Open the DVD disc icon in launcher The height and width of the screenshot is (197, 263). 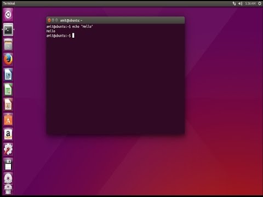(x=8, y=178)
